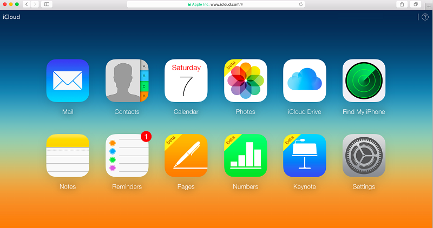Click the help question mark icon

[425, 17]
